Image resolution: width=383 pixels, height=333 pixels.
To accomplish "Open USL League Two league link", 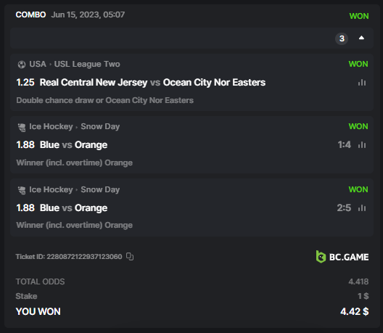I will 87,64.
